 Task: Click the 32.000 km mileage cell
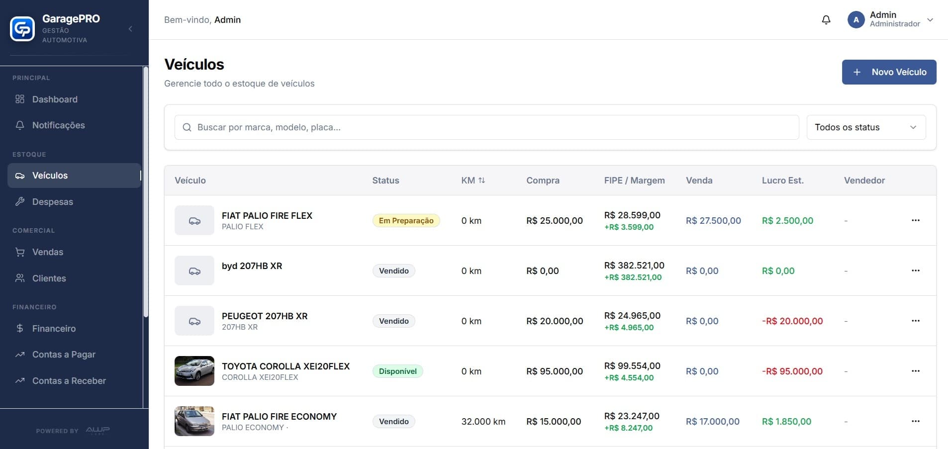pyautogui.click(x=483, y=421)
